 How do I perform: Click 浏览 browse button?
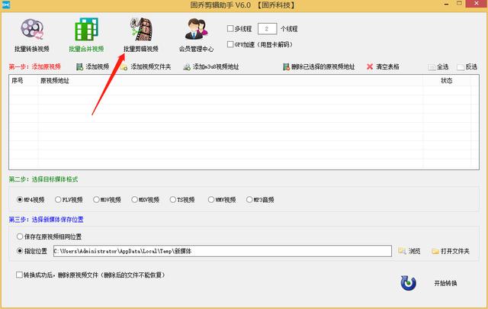[x=409, y=251]
